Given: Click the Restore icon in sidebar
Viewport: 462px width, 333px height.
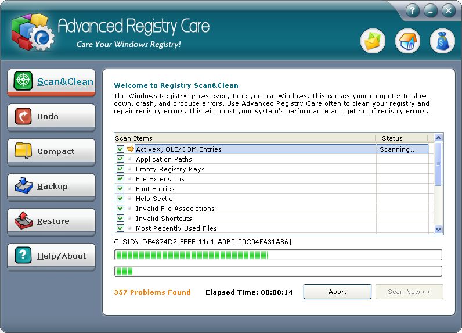Looking at the screenshot, I should tap(23, 221).
